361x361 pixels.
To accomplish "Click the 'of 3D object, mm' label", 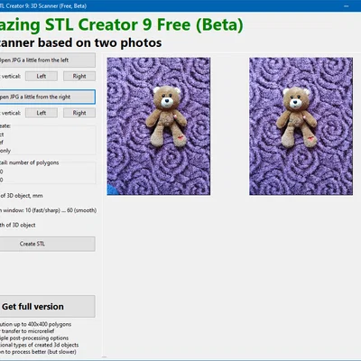I will (x=22, y=196).
